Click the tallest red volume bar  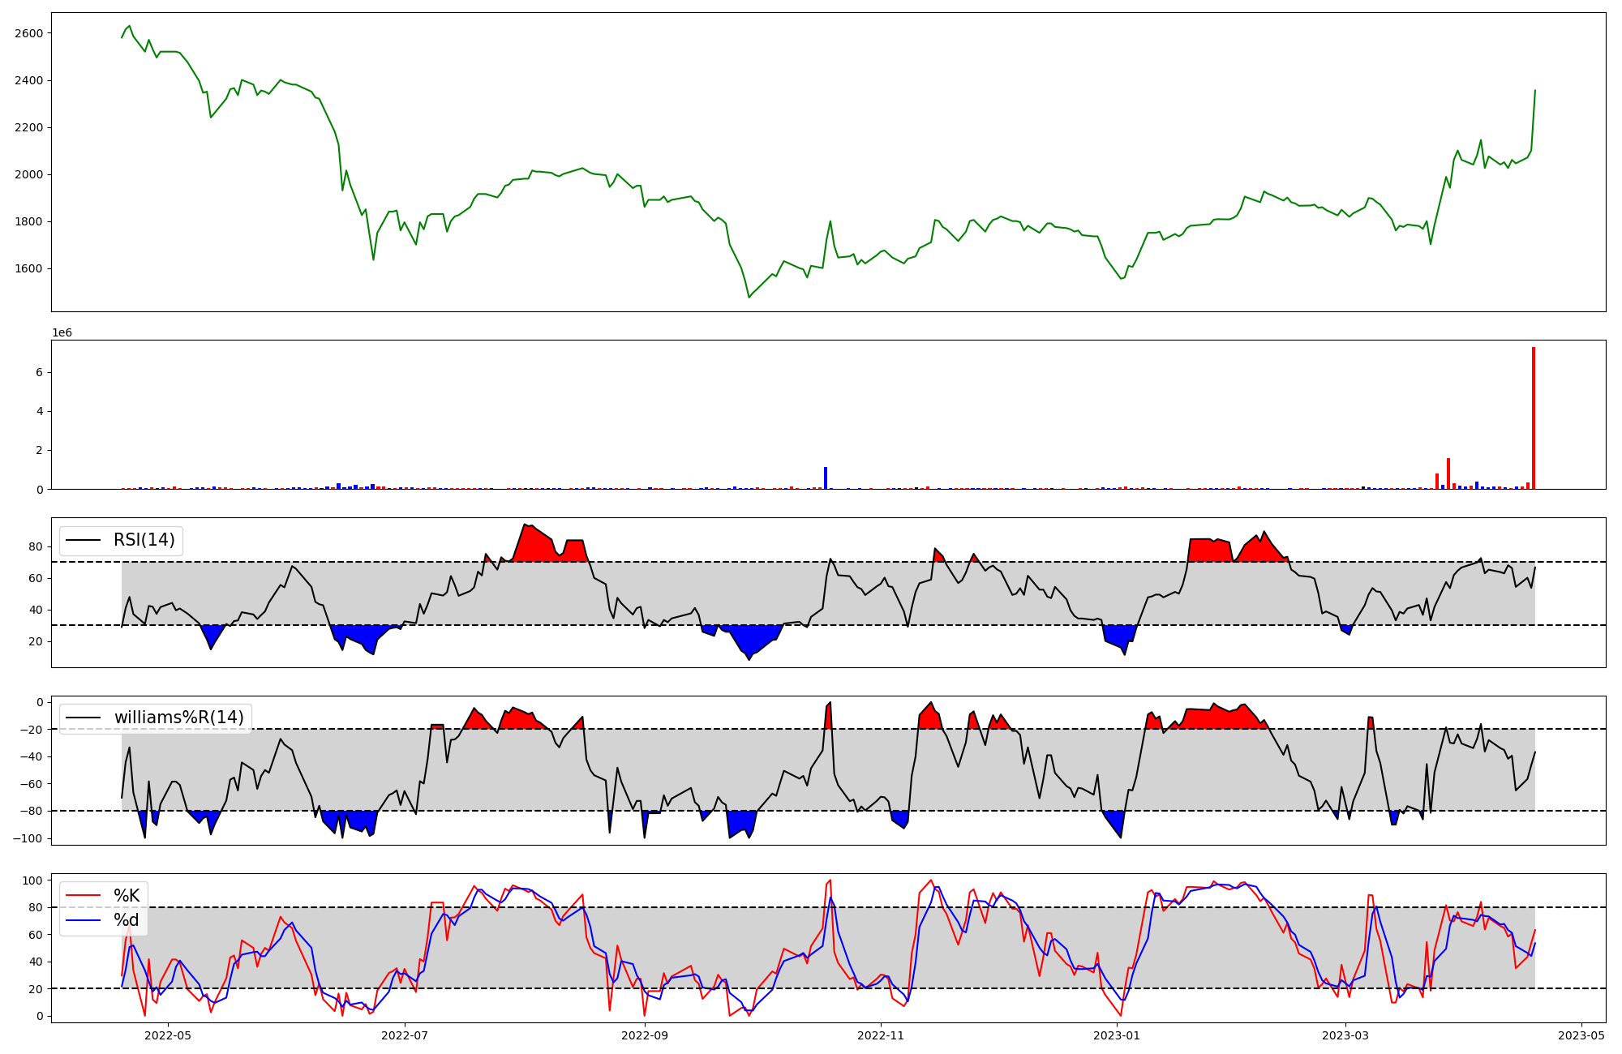coord(1534,418)
